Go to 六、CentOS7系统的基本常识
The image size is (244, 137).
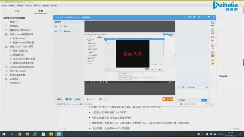(20, 67)
